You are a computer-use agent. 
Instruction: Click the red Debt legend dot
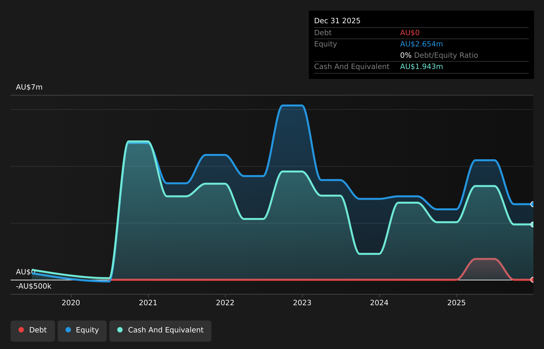(21, 330)
